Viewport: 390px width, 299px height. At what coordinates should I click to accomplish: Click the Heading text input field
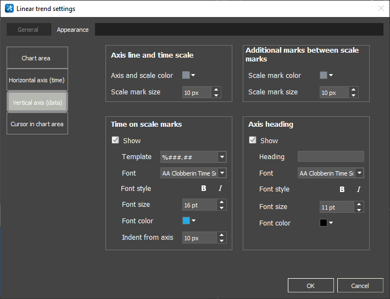(x=330, y=157)
